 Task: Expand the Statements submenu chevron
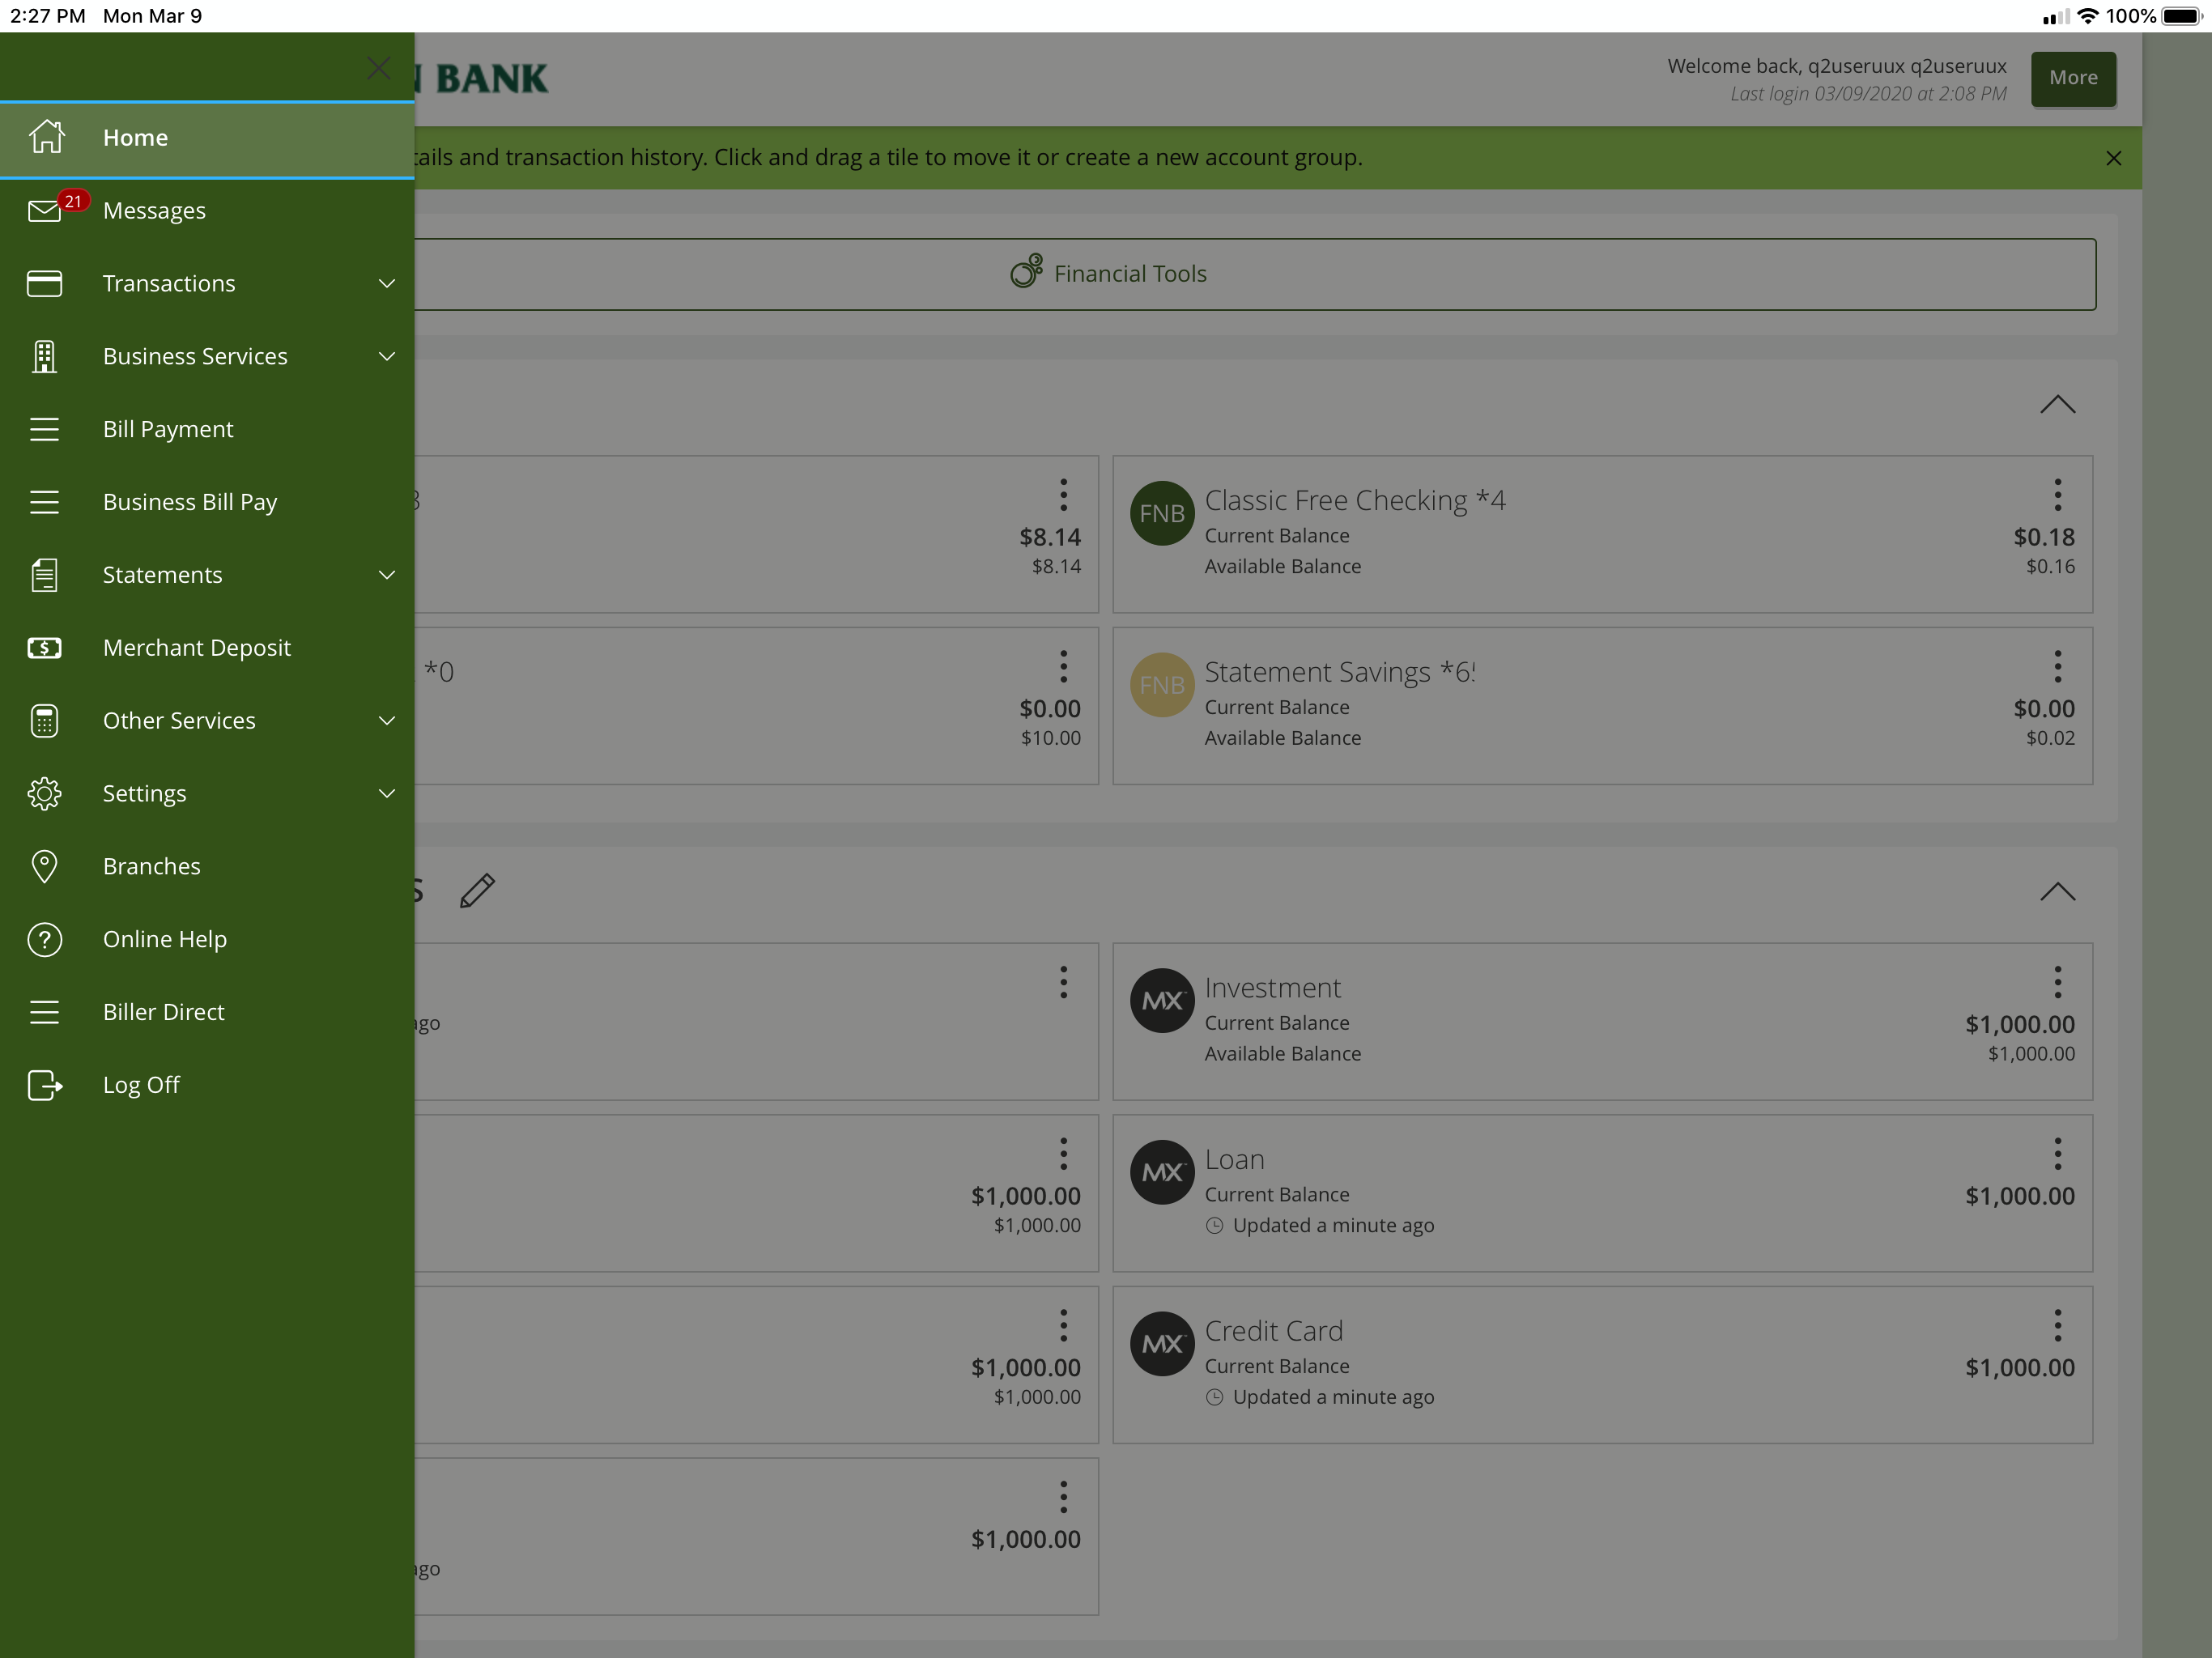pos(387,575)
